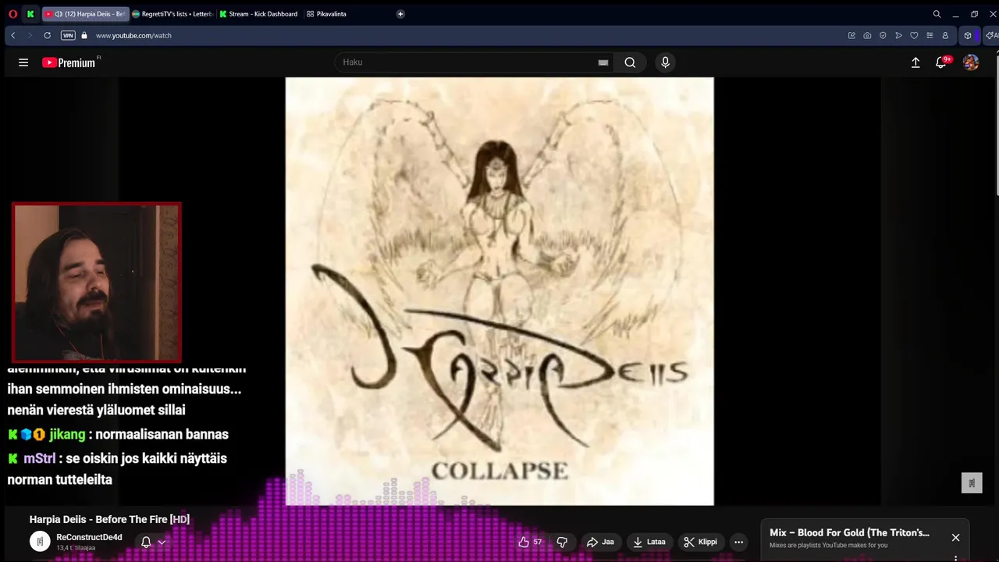The image size is (999, 562).
Task: Close the Mix playlist panel
Action: click(955, 537)
